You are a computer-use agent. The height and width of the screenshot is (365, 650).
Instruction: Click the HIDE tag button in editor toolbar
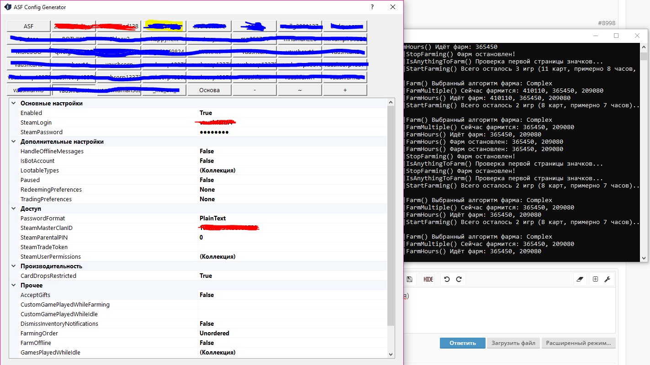pos(428,279)
